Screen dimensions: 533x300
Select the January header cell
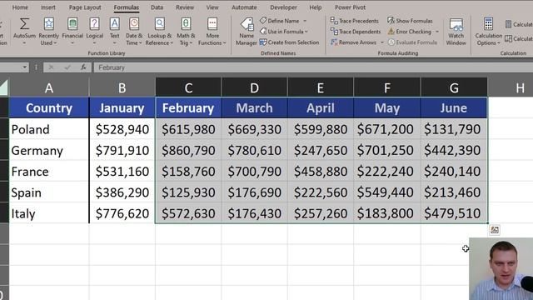point(122,107)
